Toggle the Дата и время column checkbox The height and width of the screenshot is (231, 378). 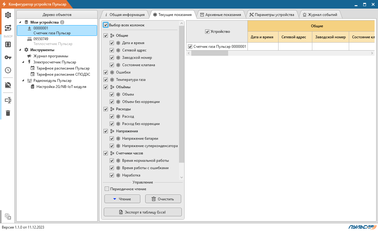(112, 43)
